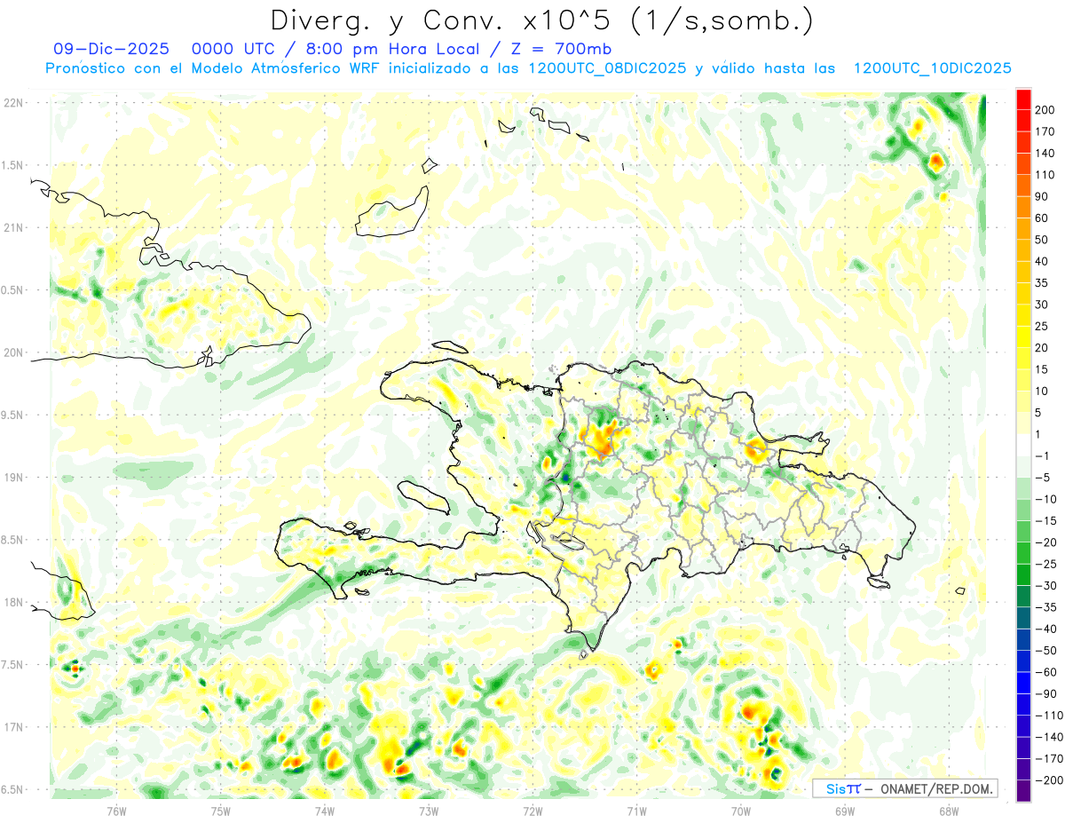Pick the yellow colorbar segment between 25 and 20
The height and width of the screenshot is (823, 1065).
(x=1023, y=337)
